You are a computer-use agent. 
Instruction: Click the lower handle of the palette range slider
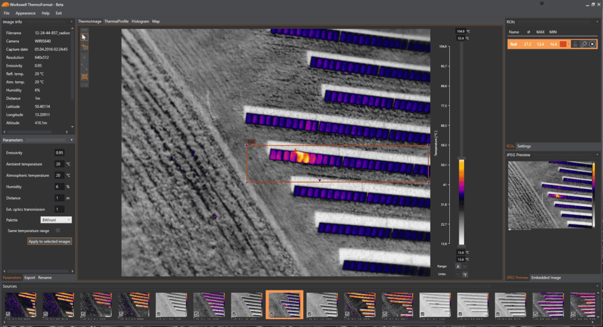coord(462,246)
